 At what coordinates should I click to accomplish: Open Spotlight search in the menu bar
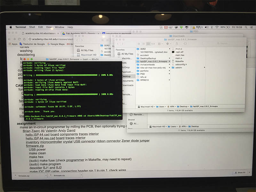click(x=246, y=27)
